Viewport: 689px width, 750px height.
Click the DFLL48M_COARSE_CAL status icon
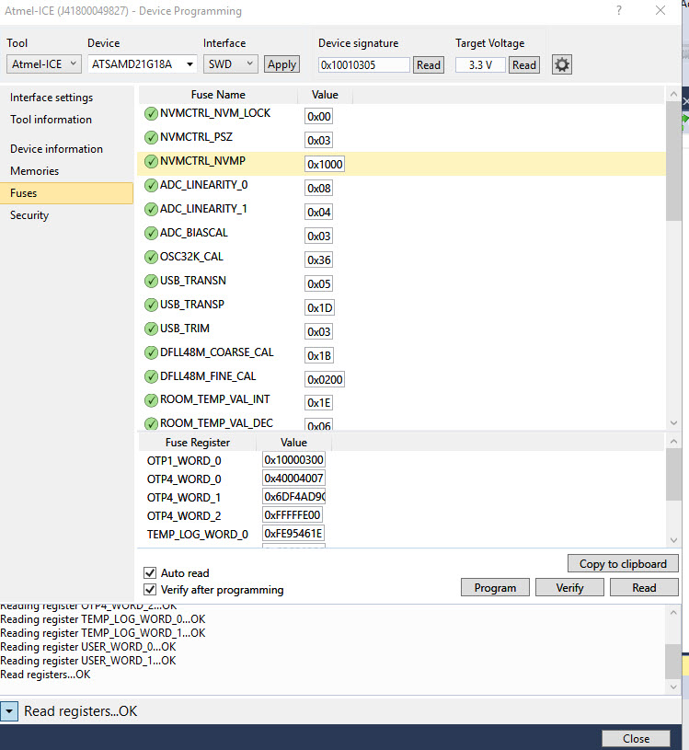[x=151, y=353]
